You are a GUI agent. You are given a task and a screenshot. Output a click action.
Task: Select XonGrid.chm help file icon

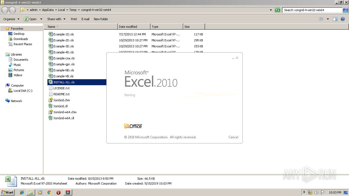coord(50,100)
